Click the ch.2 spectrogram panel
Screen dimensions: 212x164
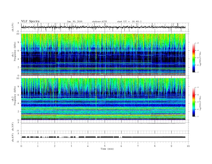click(x=103, y=99)
